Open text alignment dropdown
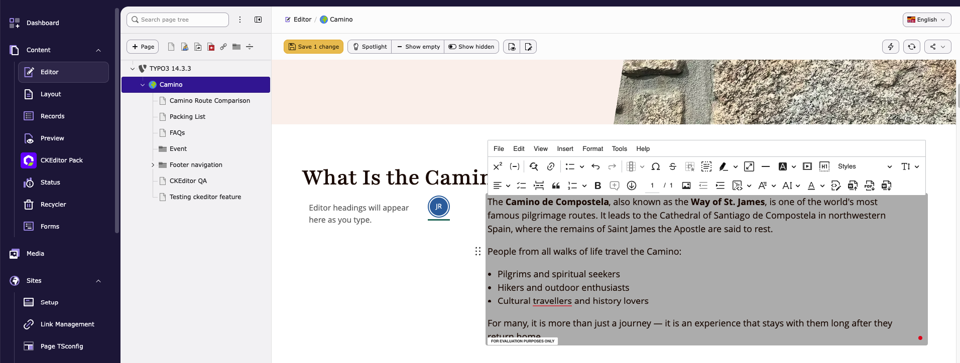Screen dimensions: 960x363 [x=502, y=186]
